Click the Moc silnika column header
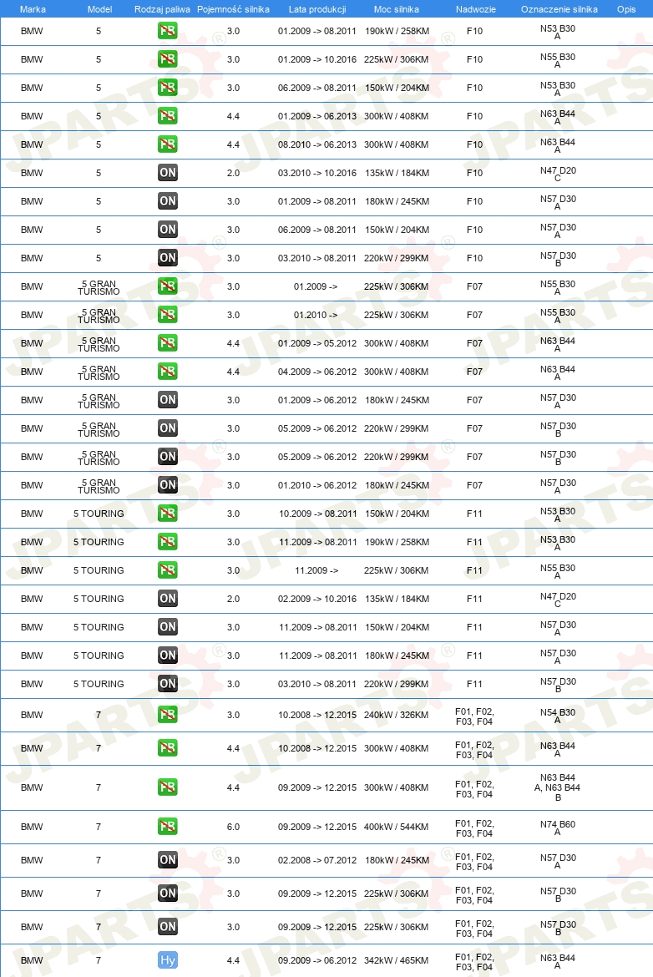The height and width of the screenshot is (977, 653). point(397,9)
